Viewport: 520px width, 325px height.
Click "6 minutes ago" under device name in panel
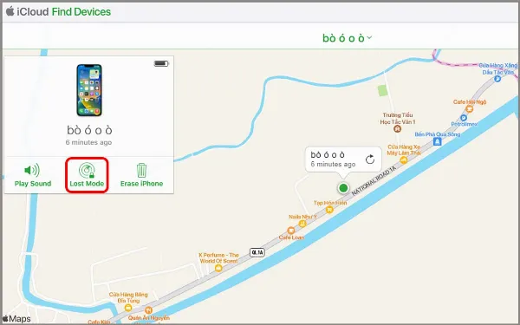88,142
